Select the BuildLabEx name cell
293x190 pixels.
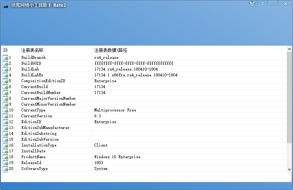(32, 75)
